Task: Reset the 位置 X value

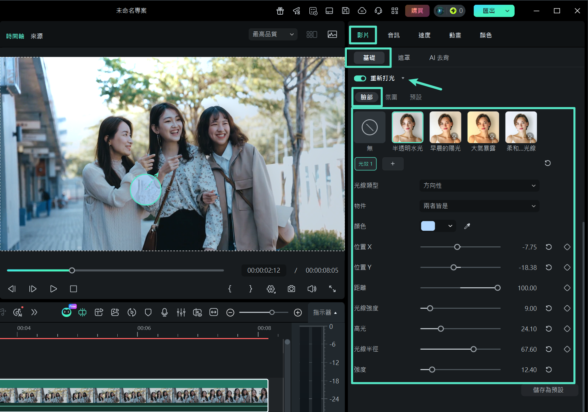Action: point(549,247)
